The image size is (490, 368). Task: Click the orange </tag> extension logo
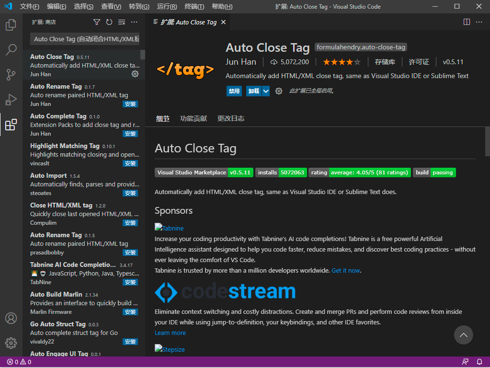coord(185,70)
